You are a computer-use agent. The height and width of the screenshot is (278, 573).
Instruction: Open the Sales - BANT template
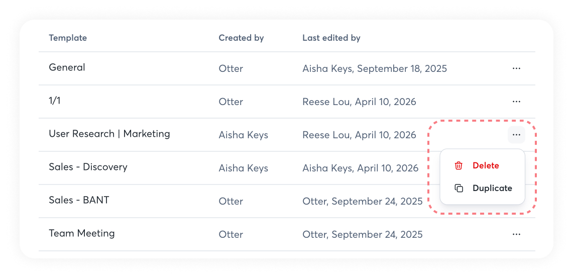(79, 200)
